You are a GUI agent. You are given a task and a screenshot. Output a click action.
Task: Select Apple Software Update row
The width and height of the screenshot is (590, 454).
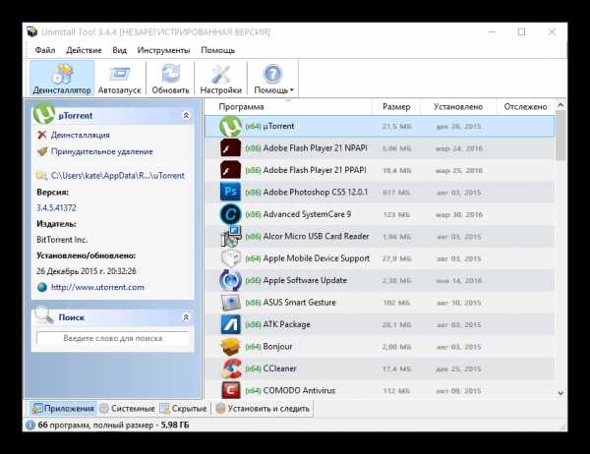pyautogui.click(x=380, y=280)
